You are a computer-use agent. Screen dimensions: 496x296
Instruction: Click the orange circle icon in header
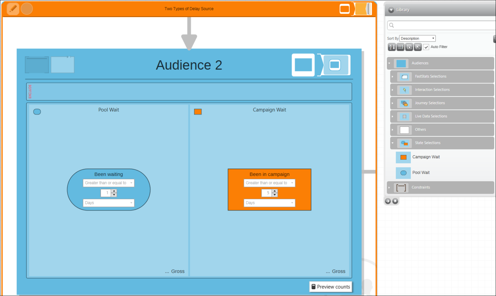click(27, 9)
